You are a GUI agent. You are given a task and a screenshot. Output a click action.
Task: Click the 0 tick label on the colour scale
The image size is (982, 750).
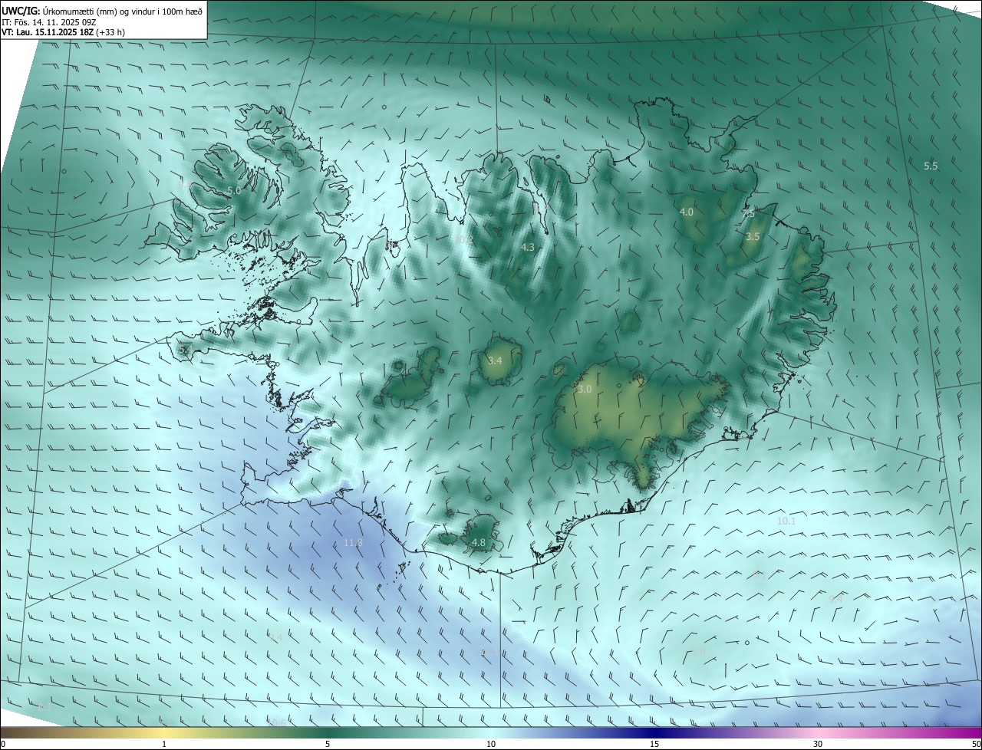[x=3, y=744]
